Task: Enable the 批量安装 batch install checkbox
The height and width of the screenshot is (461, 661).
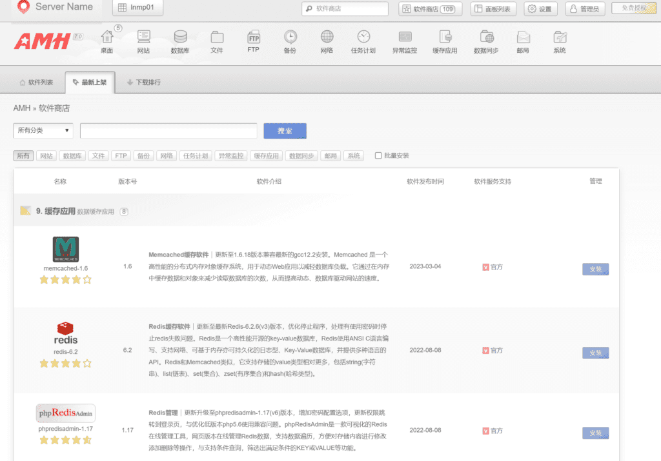Action: (378, 156)
